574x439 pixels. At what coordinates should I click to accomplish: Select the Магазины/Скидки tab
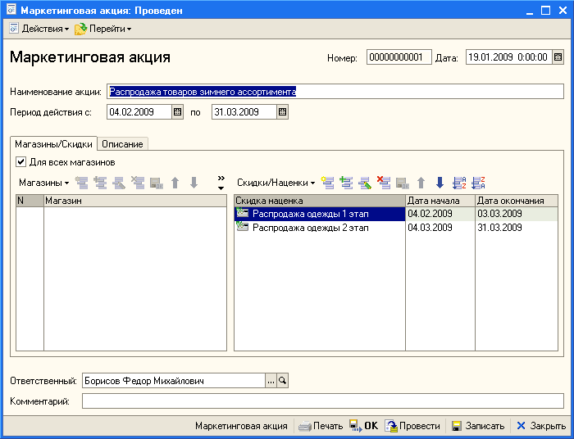53,144
